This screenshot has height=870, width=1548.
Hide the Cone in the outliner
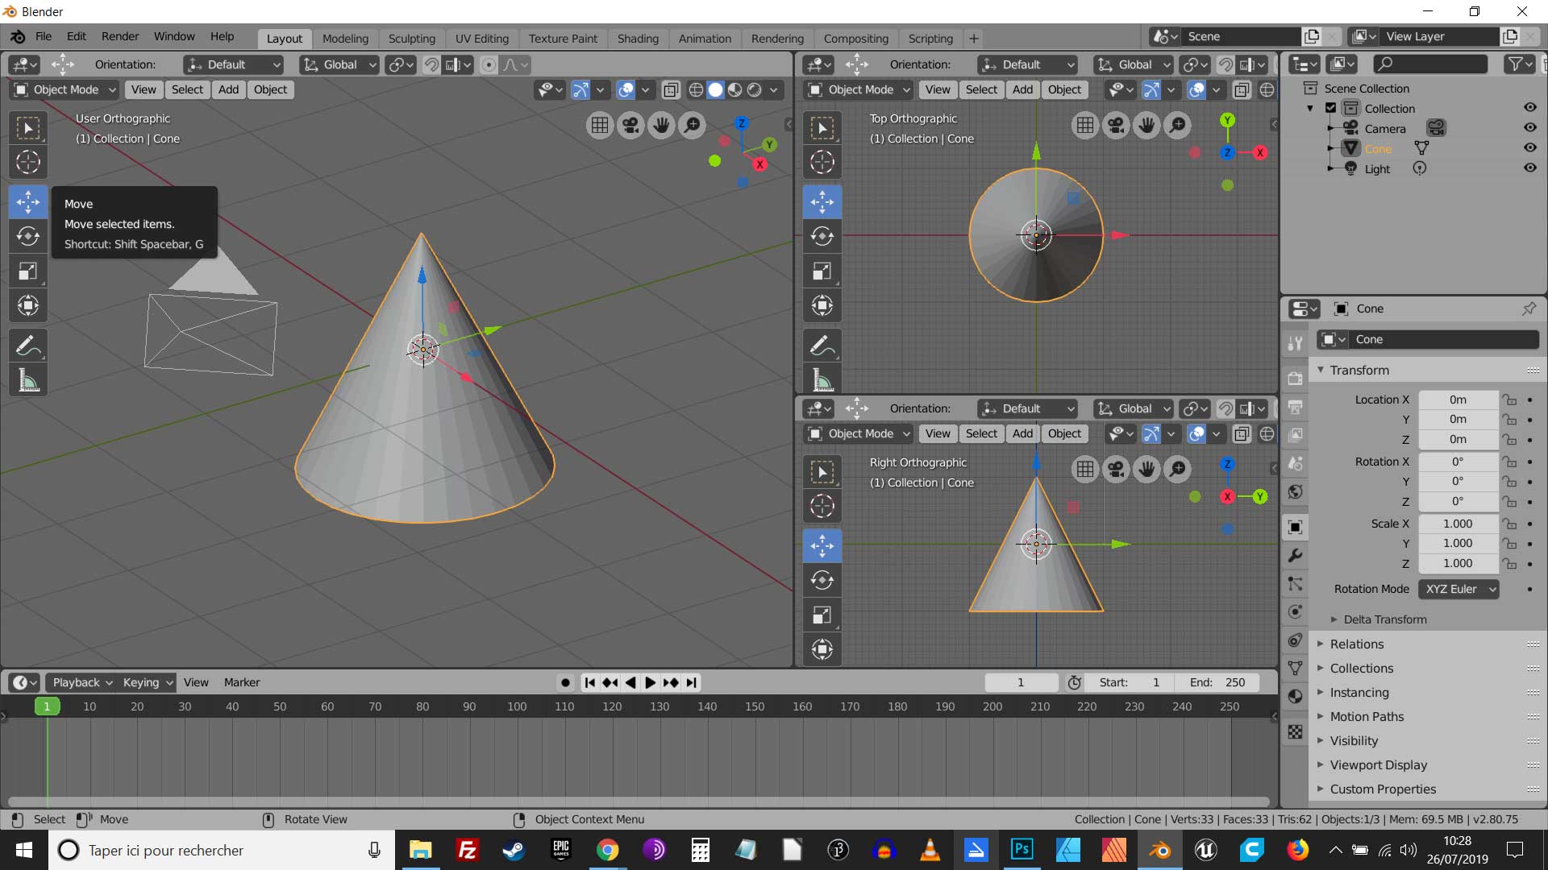point(1529,148)
